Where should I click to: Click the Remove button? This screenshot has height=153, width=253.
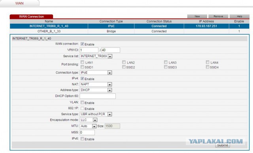point(218,16)
